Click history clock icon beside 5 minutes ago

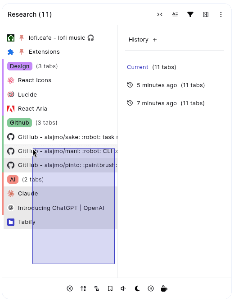130,85
